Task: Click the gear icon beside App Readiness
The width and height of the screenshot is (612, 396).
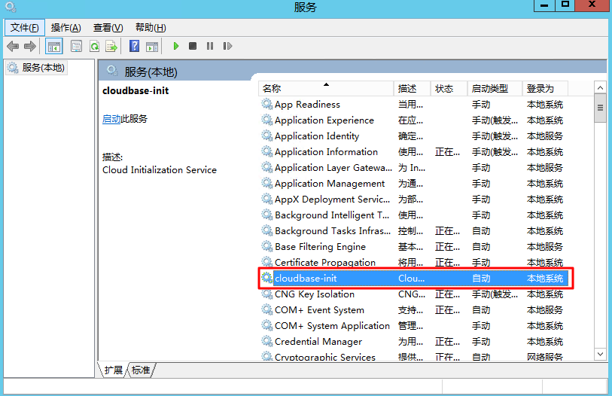Action: coord(267,105)
